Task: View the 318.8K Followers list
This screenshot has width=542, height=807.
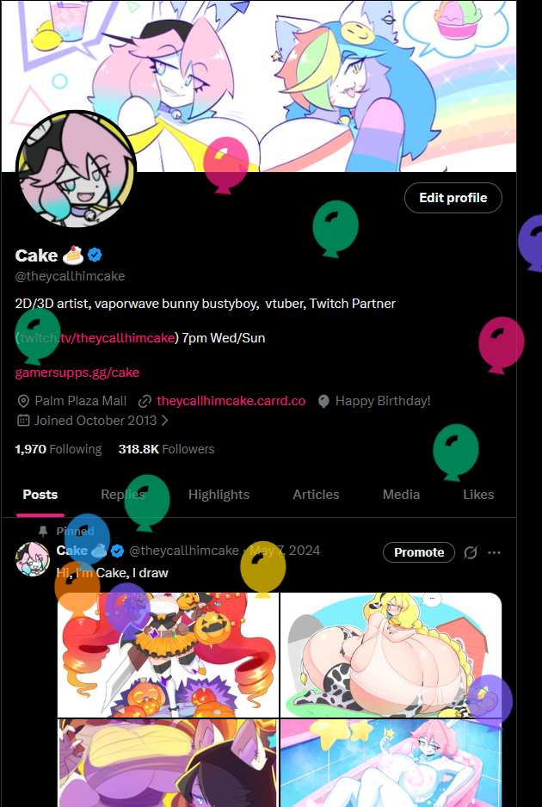Action: click(x=166, y=449)
